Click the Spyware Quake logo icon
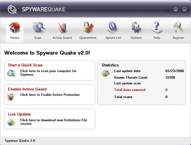This screenshot has height=145, width=191. [12, 10]
